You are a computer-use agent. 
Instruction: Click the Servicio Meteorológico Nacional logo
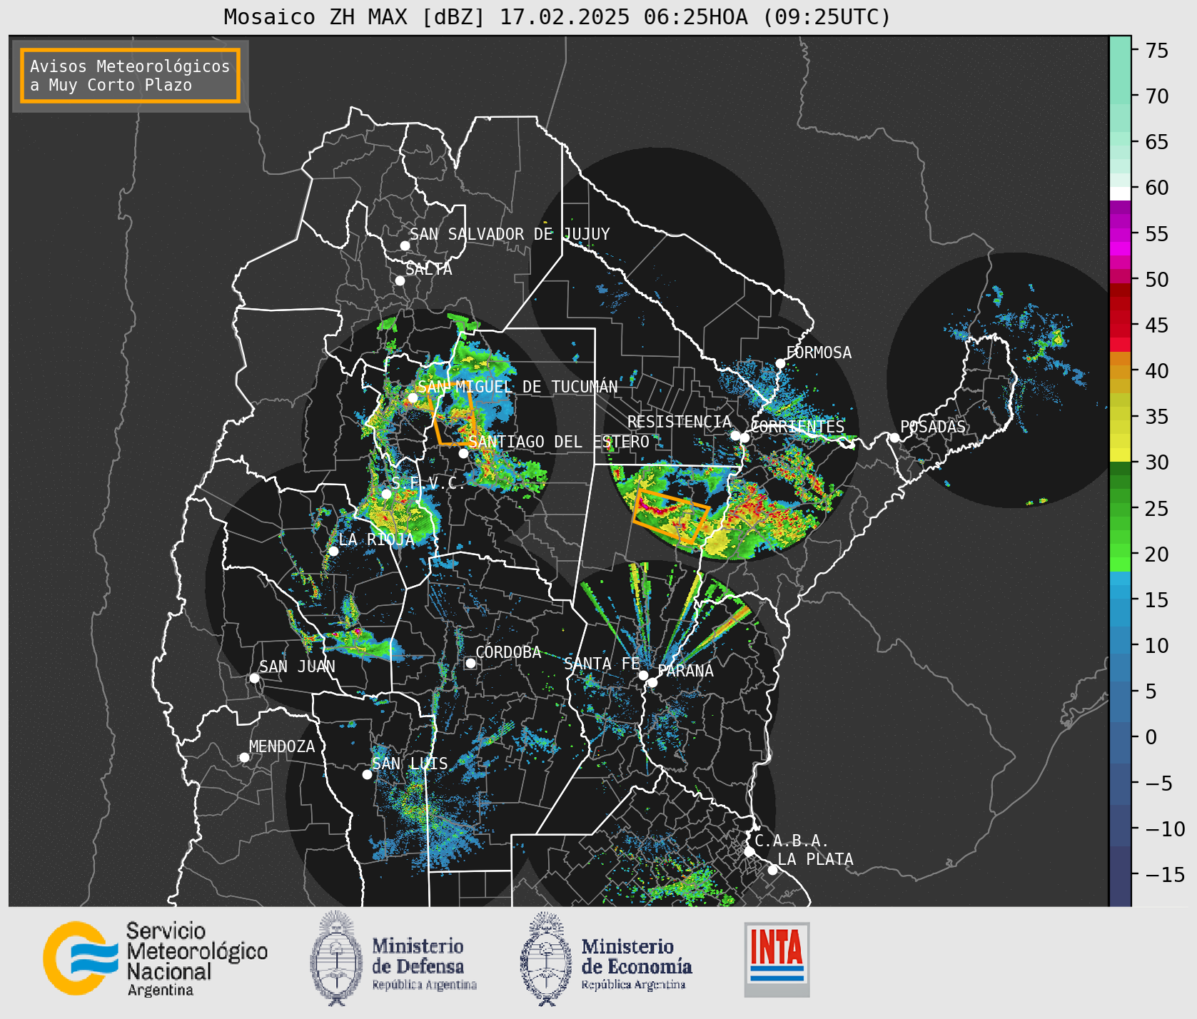[x=155, y=959]
